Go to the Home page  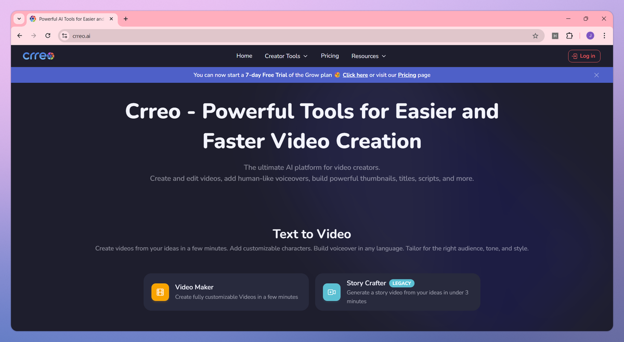tap(244, 56)
